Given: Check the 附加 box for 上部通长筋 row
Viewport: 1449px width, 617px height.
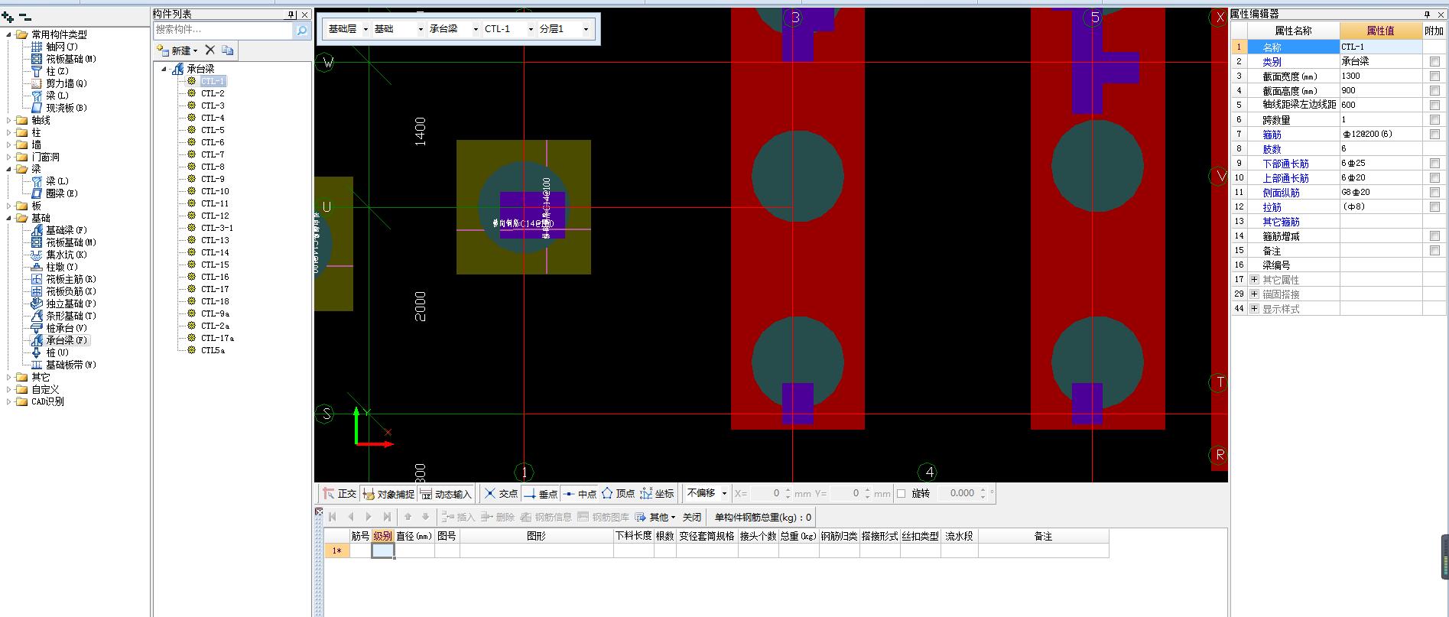Looking at the screenshot, I should [x=1434, y=178].
